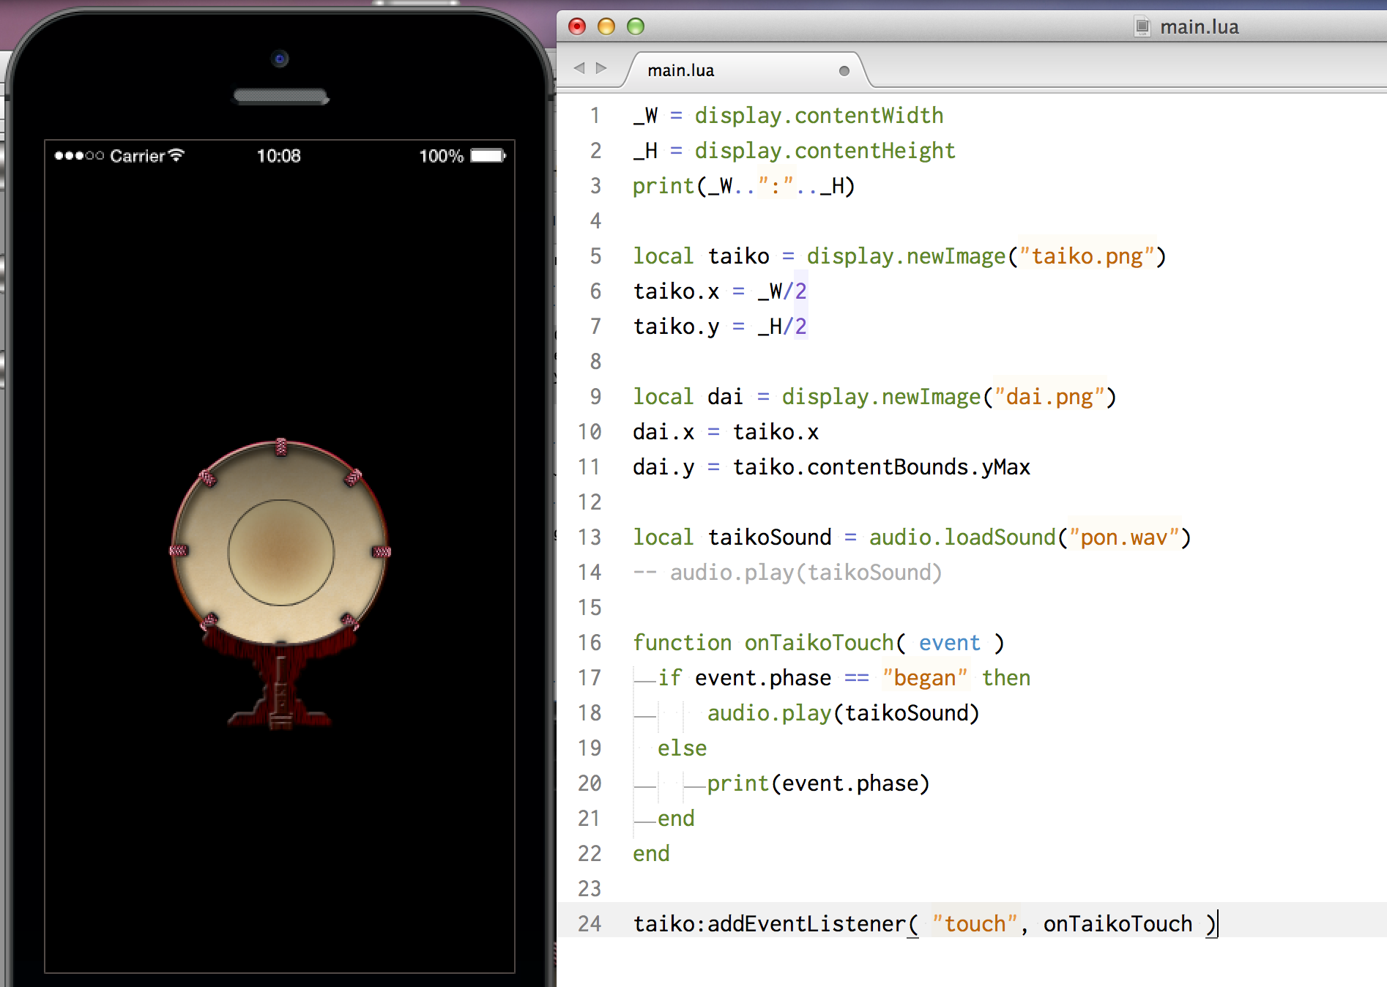
Task: Click the 10:08 clock in the simulator status bar
Action: pyautogui.click(x=278, y=156)
